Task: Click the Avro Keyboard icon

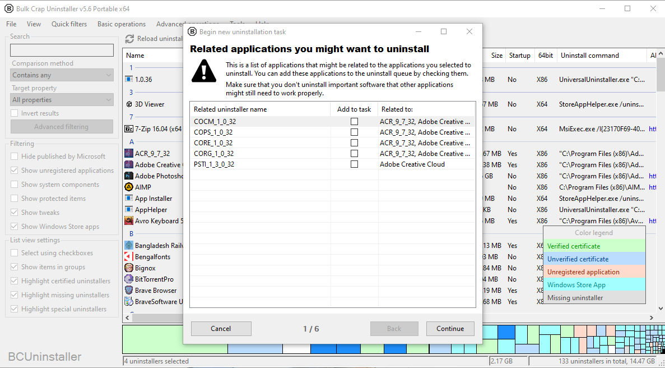Action: coord(129,220)
